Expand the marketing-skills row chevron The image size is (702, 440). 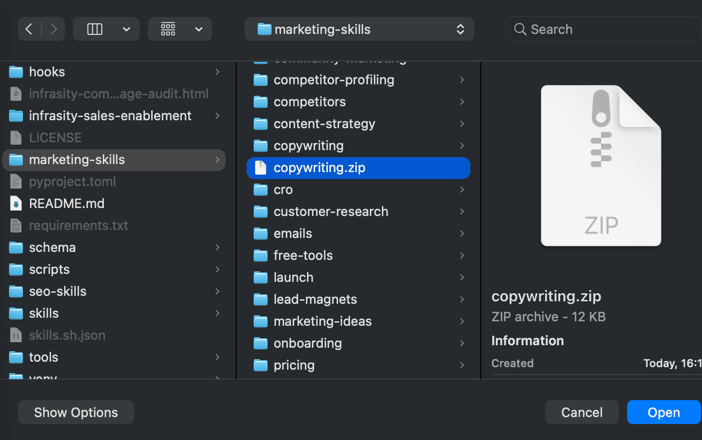(217, 160)
